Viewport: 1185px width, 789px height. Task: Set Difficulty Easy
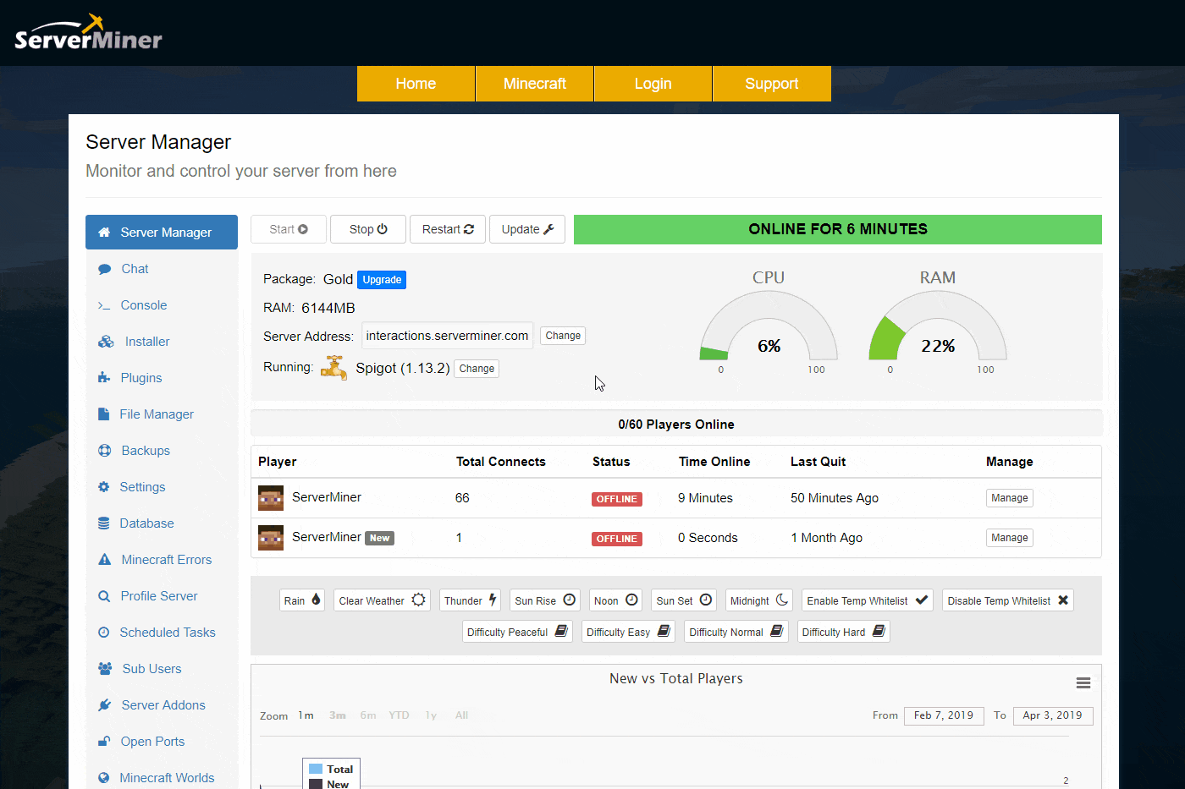coord(628,632)
